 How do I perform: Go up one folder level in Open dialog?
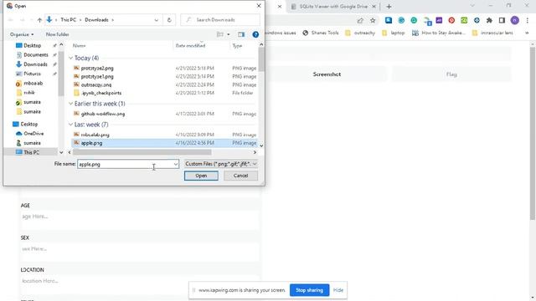click(x=39, y=20)
